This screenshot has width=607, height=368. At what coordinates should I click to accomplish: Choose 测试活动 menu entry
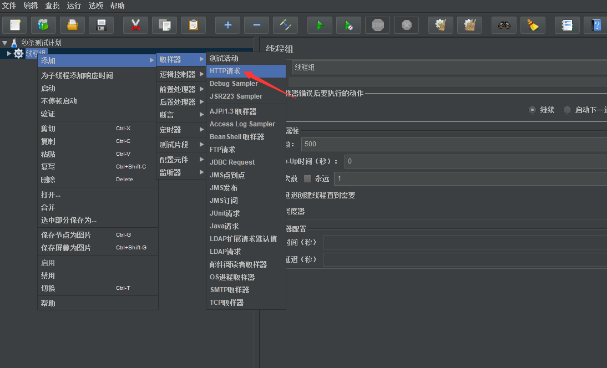(246, 58)
